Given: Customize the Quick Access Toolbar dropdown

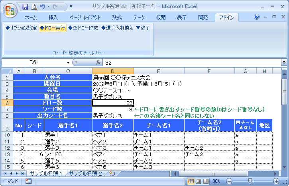Looking at the screenshot, I should pyautogui.click(x=71, y=7).
